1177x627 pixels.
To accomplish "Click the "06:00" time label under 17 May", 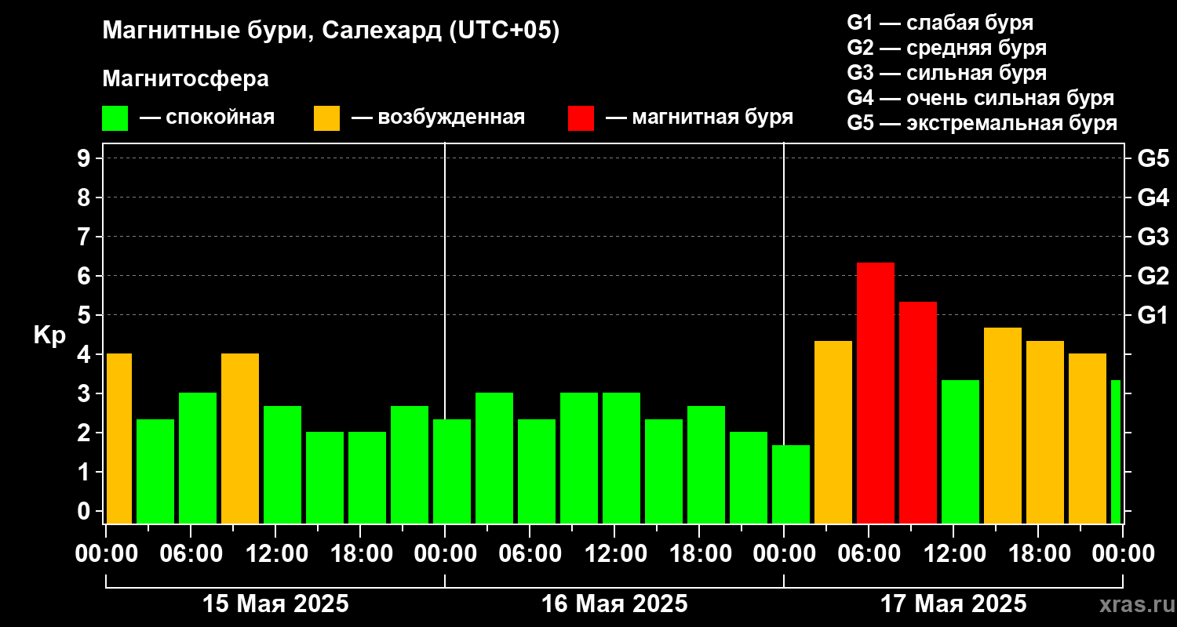I will (x=869, y=553).
